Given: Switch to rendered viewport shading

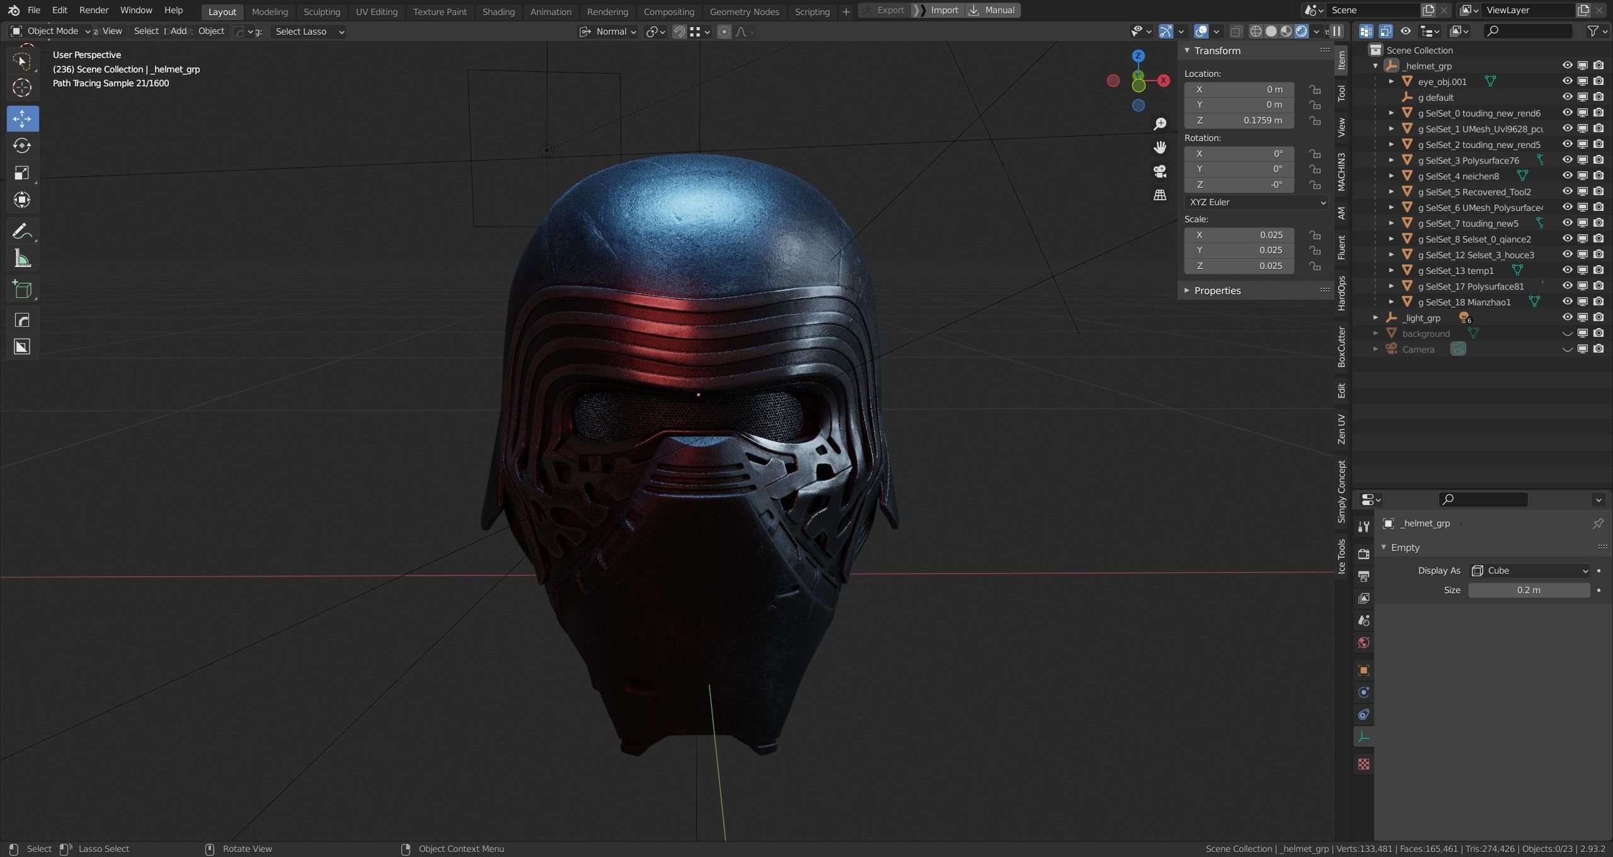Looking at the screenshot, I should 1302,31.
